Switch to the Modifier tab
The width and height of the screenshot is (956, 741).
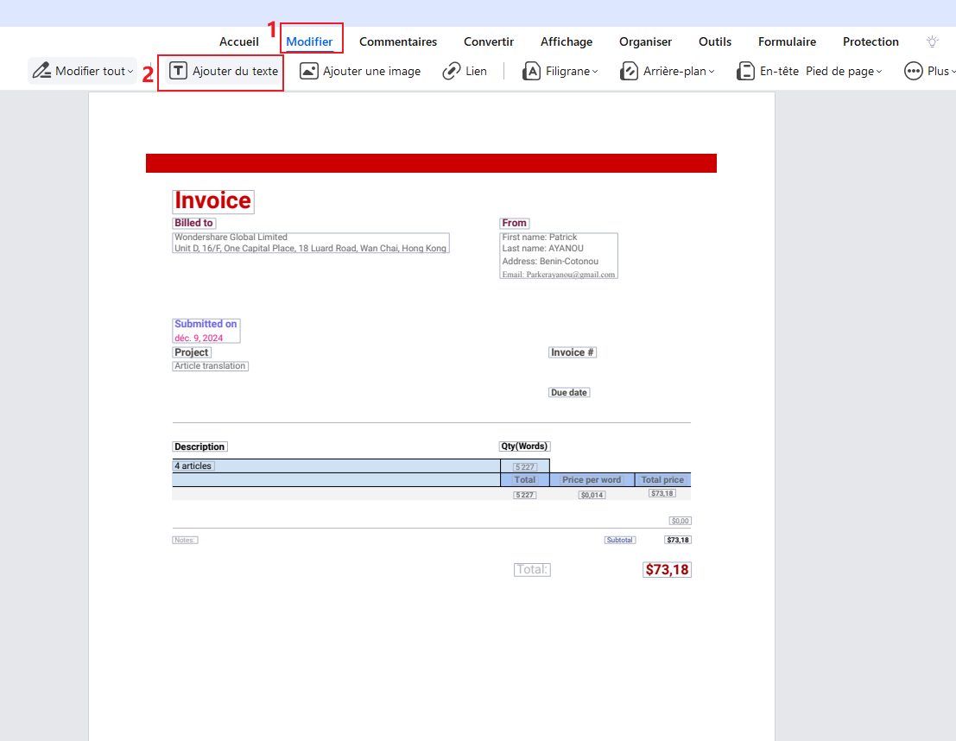click(309, 41)
